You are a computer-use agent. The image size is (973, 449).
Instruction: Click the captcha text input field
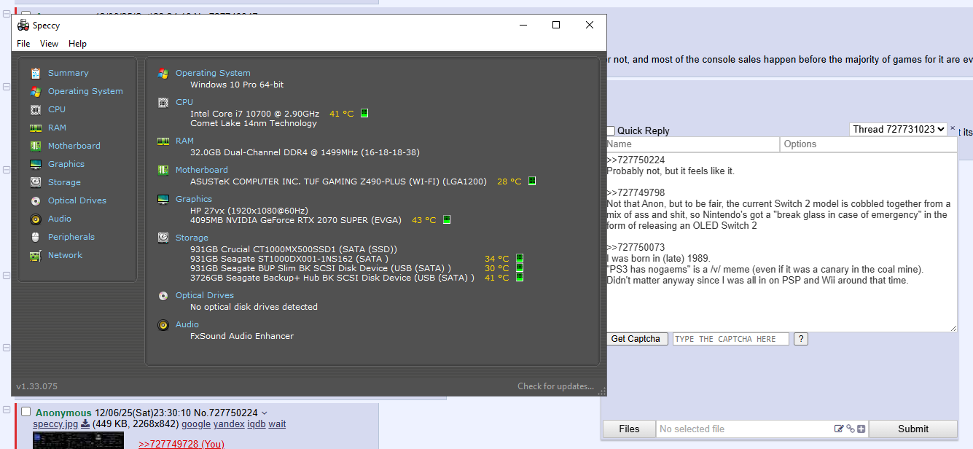point(730,339)
